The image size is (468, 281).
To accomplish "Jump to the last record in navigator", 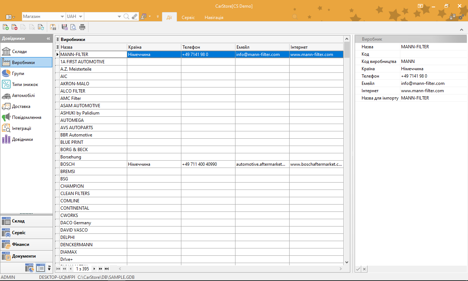I will (x=106, y=269).
